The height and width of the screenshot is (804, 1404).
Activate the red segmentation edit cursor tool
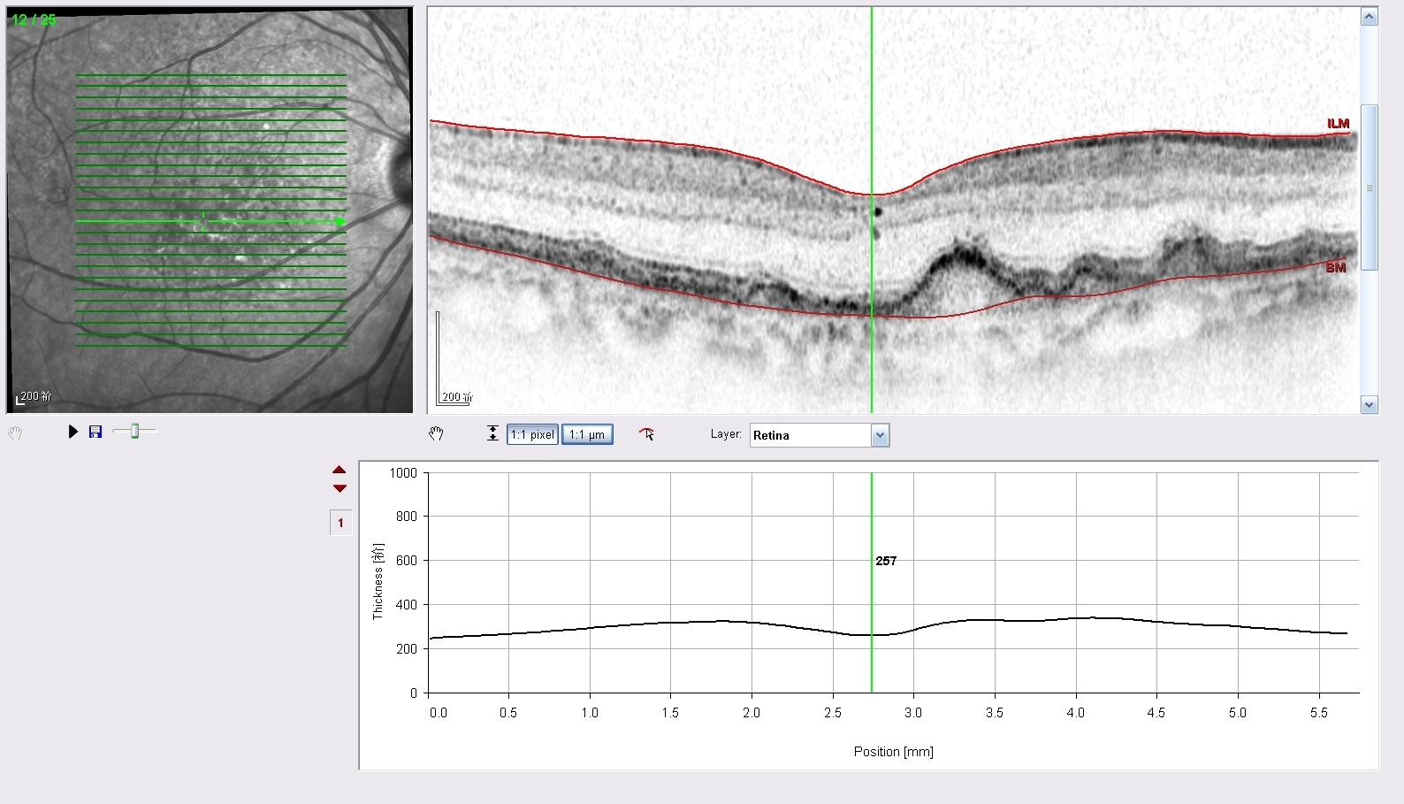tap(647, 433)
